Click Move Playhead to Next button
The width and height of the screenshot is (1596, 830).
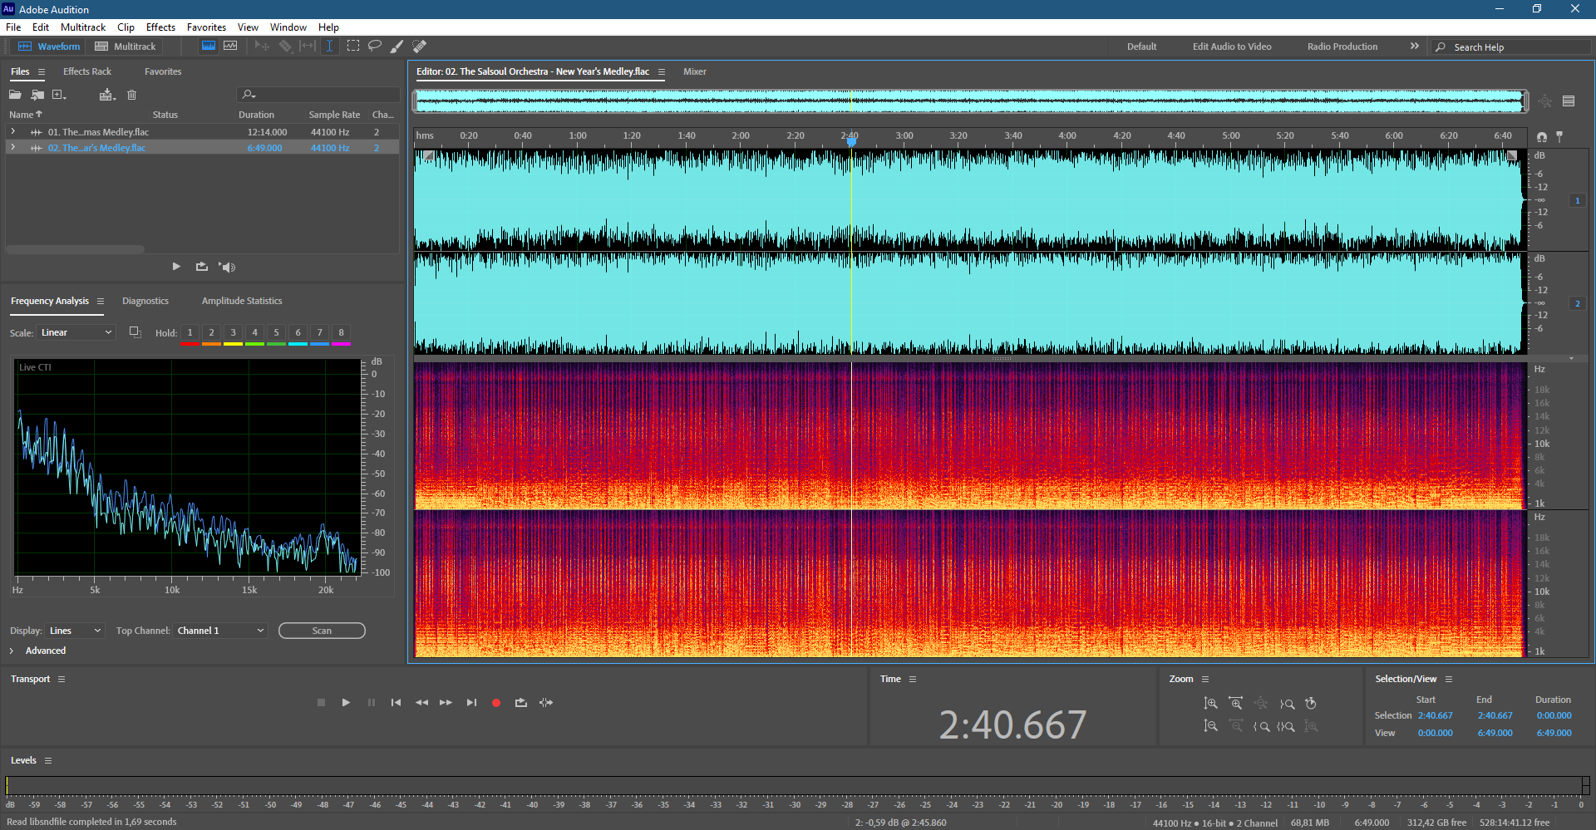471,702
